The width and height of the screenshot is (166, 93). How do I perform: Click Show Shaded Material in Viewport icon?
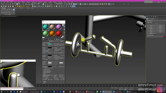[59, 39]
